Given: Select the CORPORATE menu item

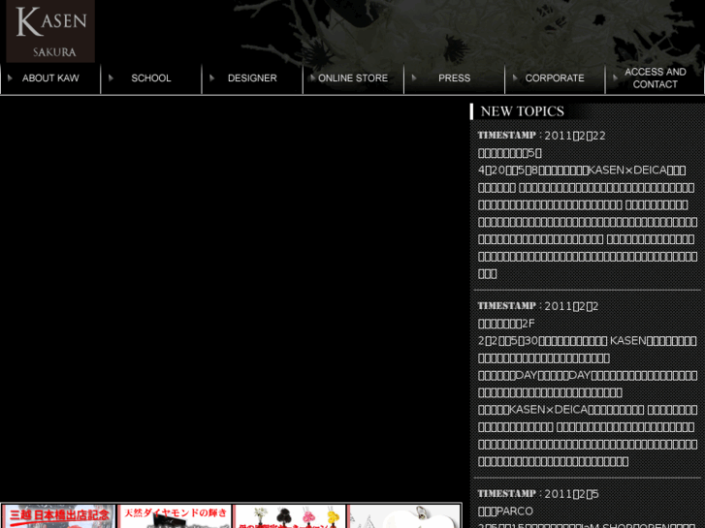Looking at the screenshot, I should (555, 78).
